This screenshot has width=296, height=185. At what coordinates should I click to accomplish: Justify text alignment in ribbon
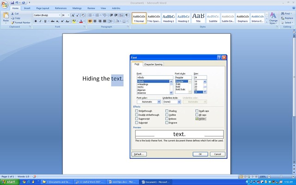tap(105, 21)
